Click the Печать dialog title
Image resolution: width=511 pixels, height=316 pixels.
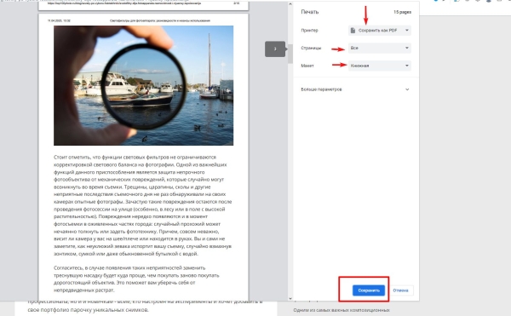tap(310, 12)
